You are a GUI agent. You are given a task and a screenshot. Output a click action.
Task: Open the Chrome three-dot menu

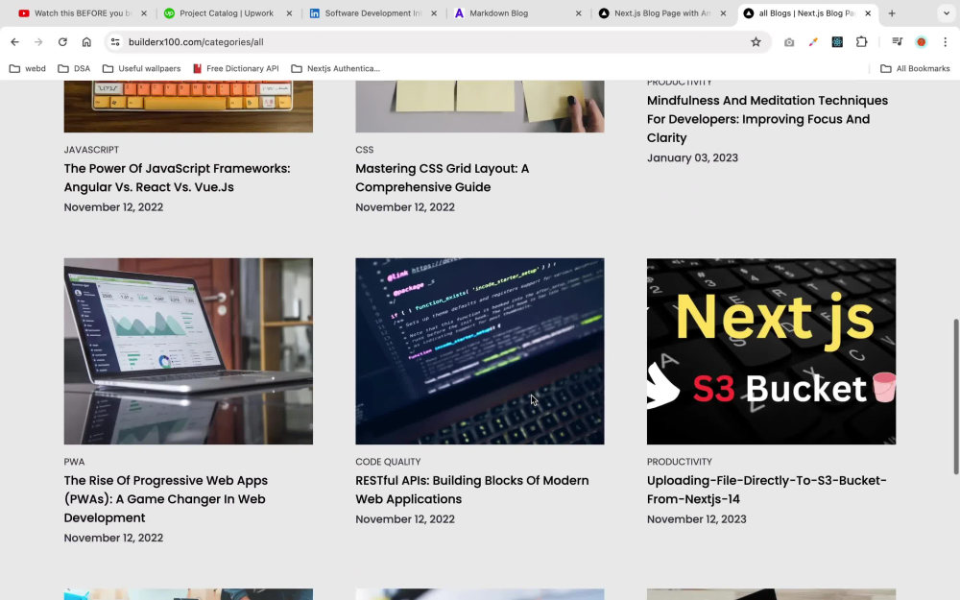tap(945, 41)
